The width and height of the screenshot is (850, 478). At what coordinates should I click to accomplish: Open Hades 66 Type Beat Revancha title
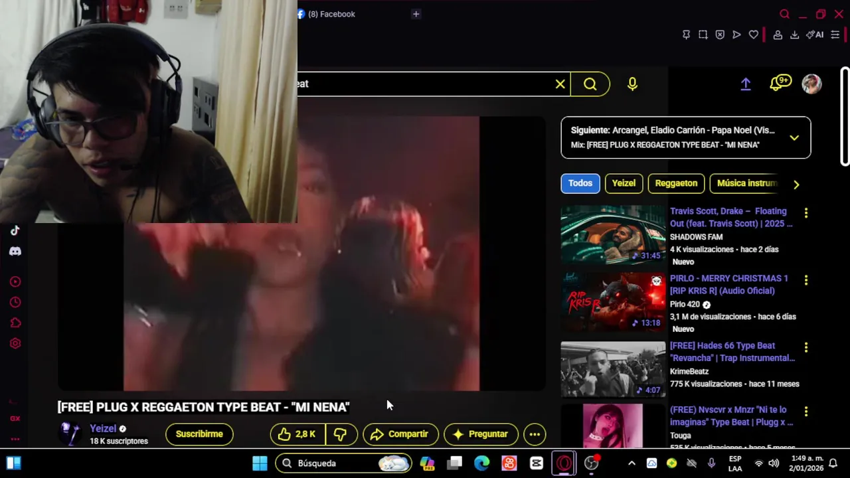click(x=732, y=352)
